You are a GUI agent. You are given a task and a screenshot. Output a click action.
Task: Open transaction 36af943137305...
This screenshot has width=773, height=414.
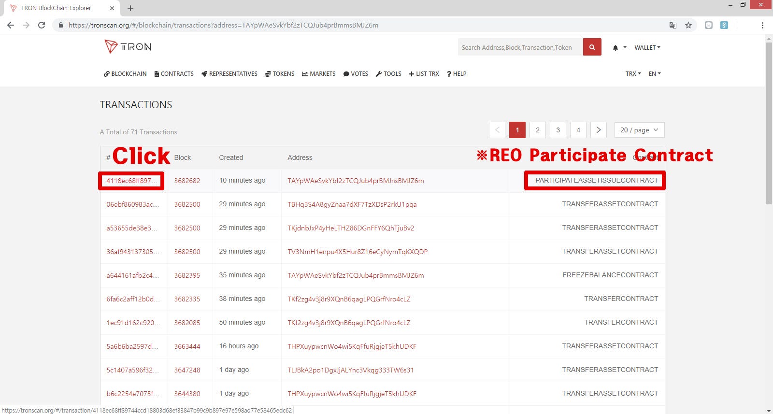coord(132,252)
